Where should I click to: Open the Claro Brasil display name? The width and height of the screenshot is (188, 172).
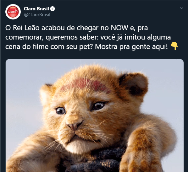pyautogui.click(x=36, y=9)
